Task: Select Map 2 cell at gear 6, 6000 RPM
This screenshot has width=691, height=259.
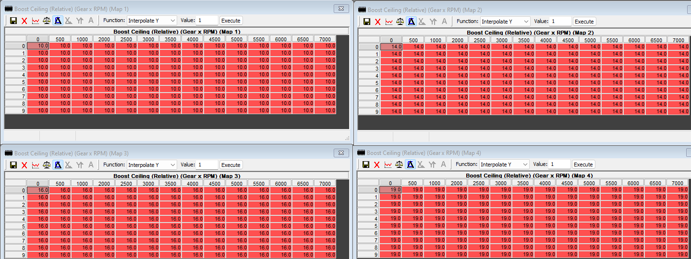Action: [x=634, y=90]
